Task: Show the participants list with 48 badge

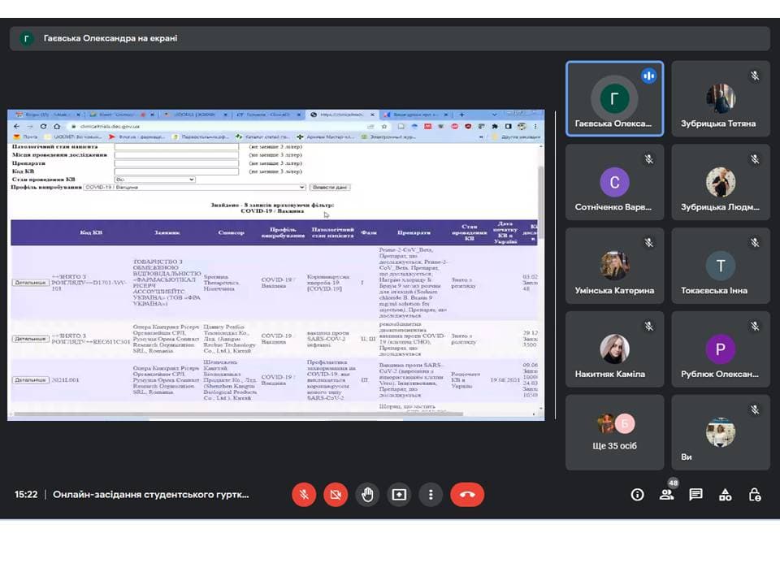Action: tap(666, 495)
